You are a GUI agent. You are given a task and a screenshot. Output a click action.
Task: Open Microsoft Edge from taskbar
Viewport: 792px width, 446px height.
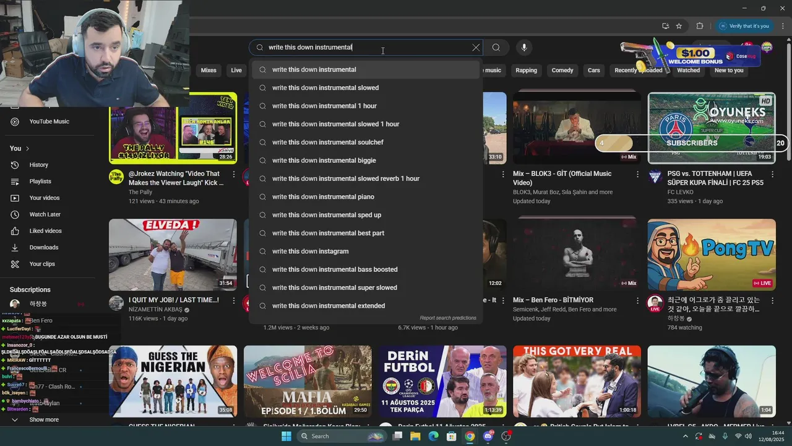tap(433, 436)
